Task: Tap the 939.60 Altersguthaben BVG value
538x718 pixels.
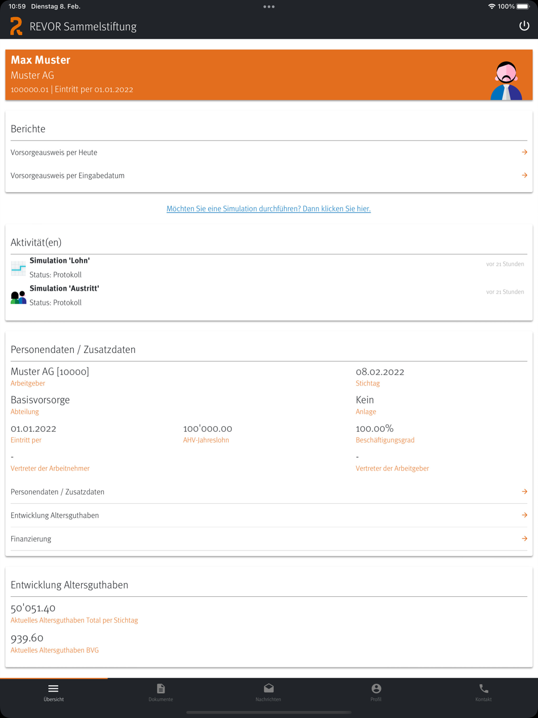Action: click(x=27, y=638)
